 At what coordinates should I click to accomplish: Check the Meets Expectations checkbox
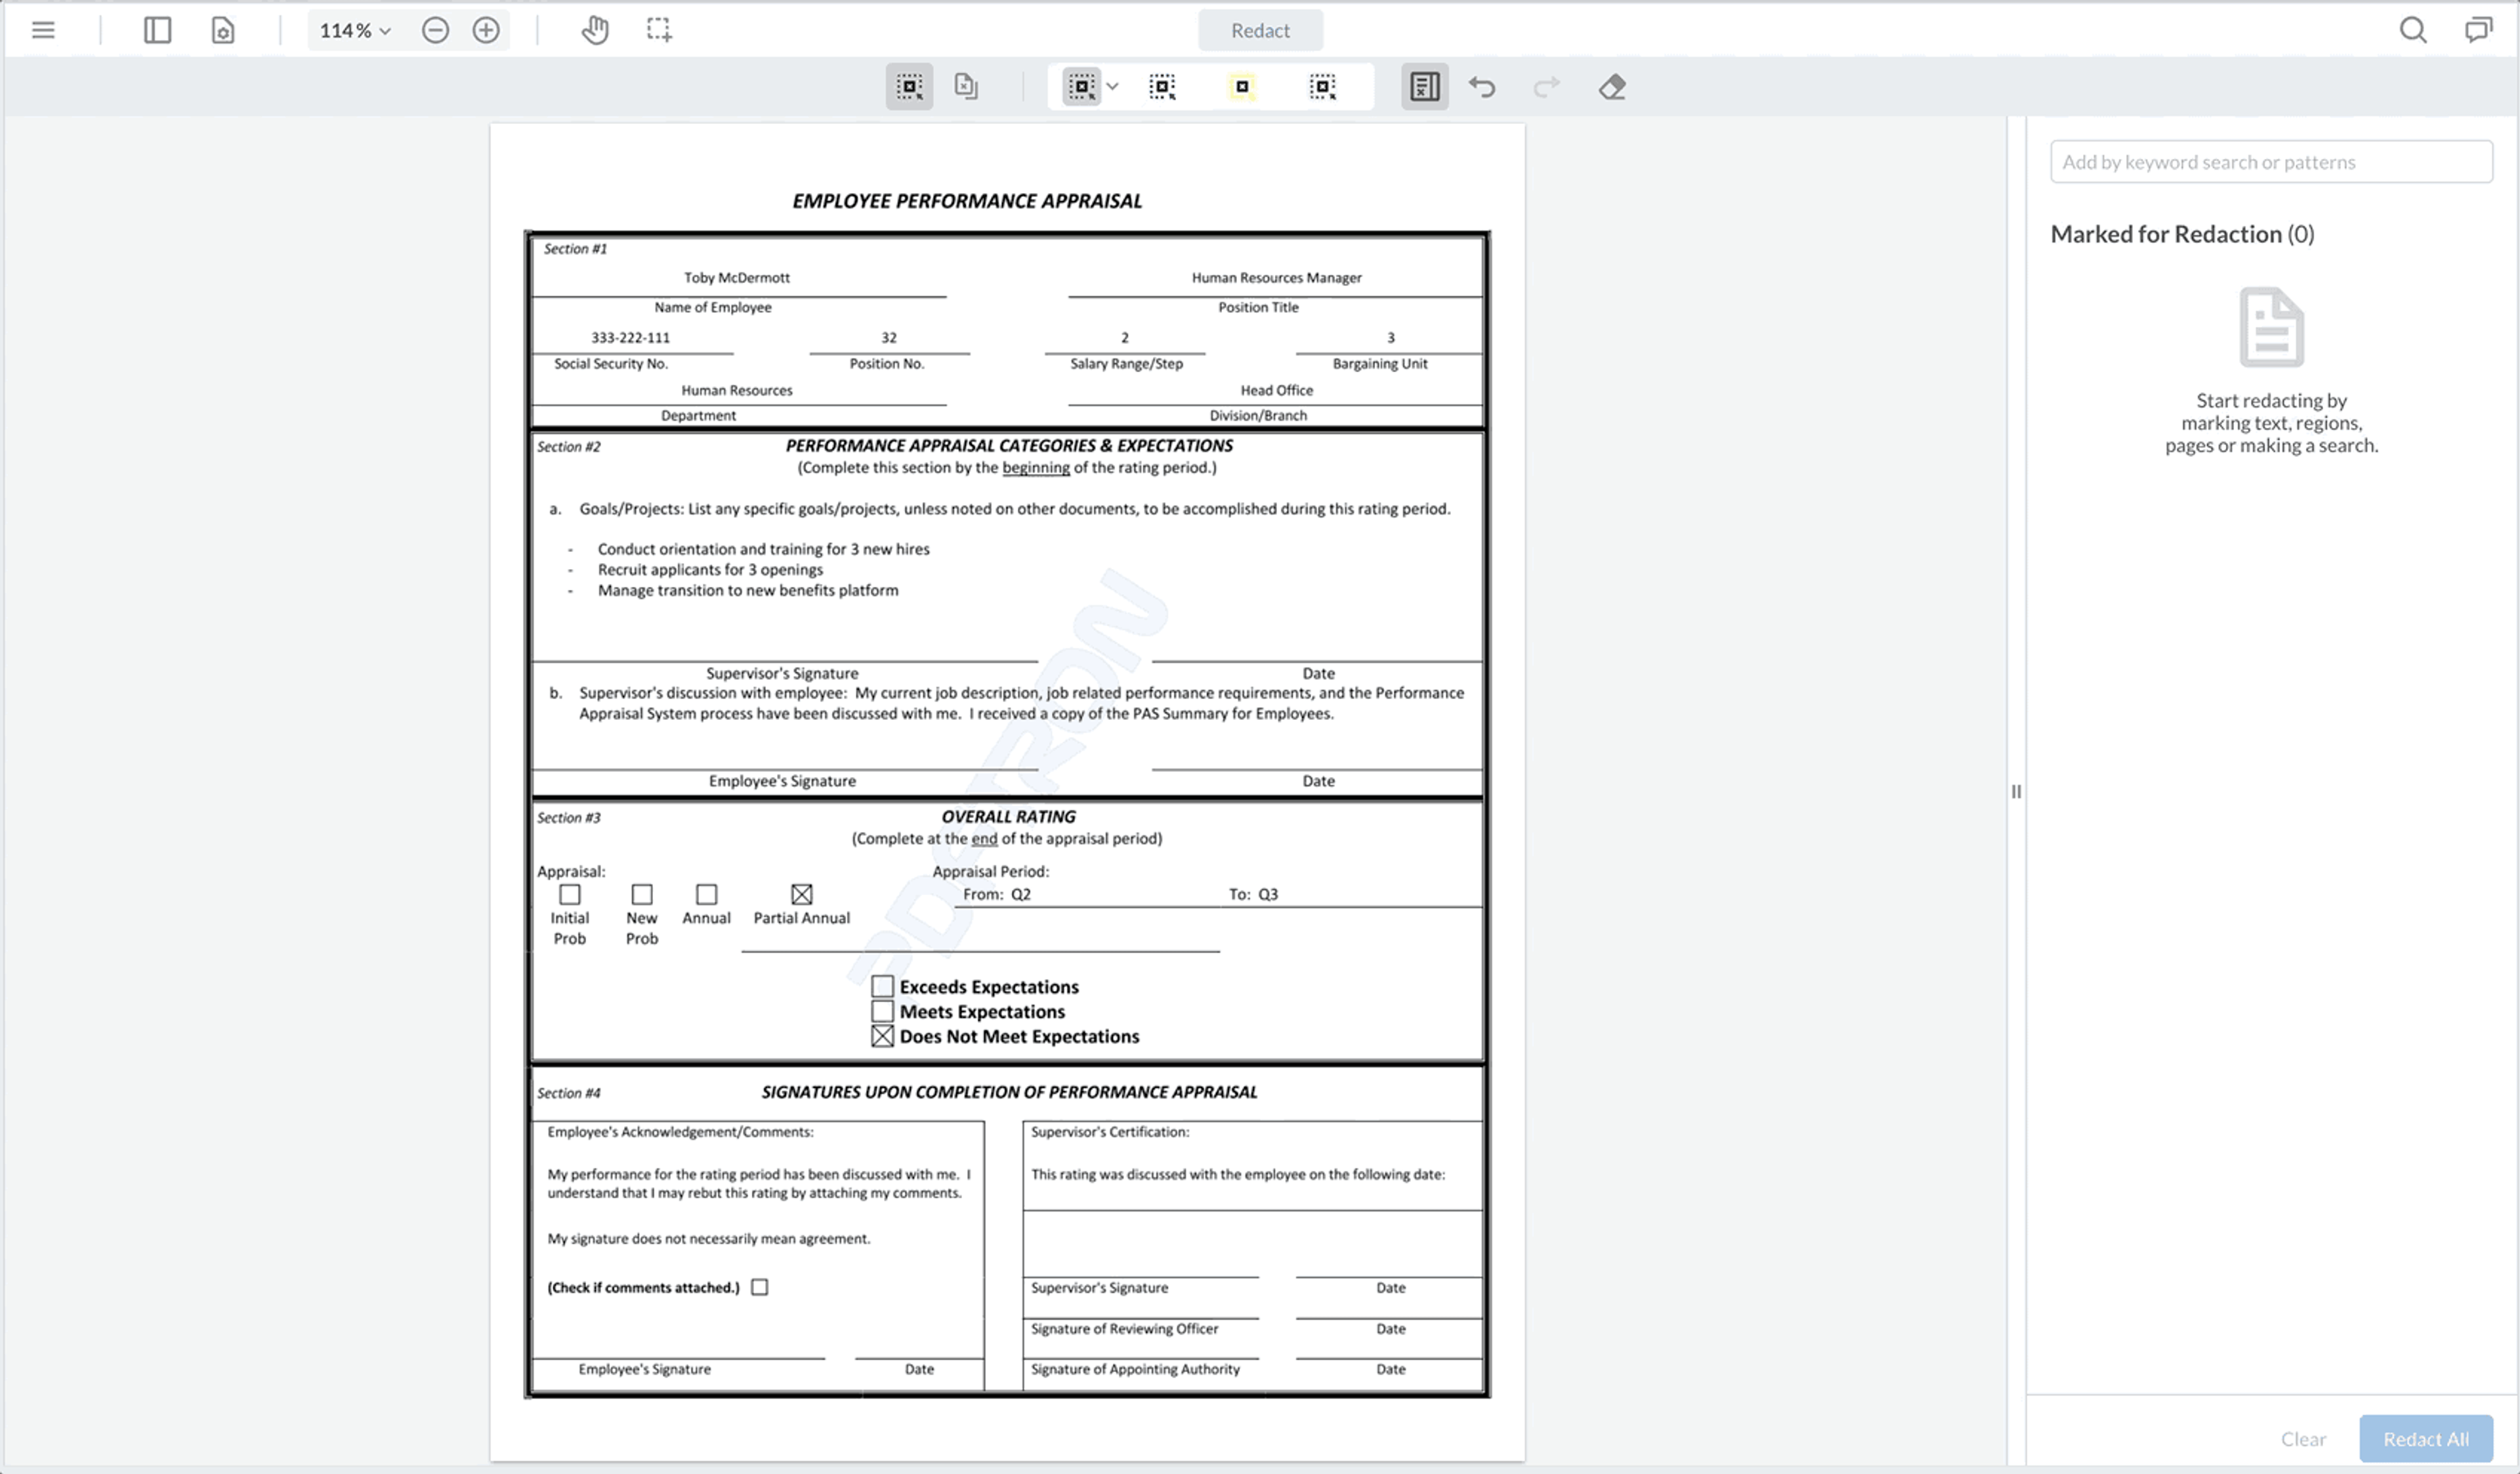(882, 1011)
